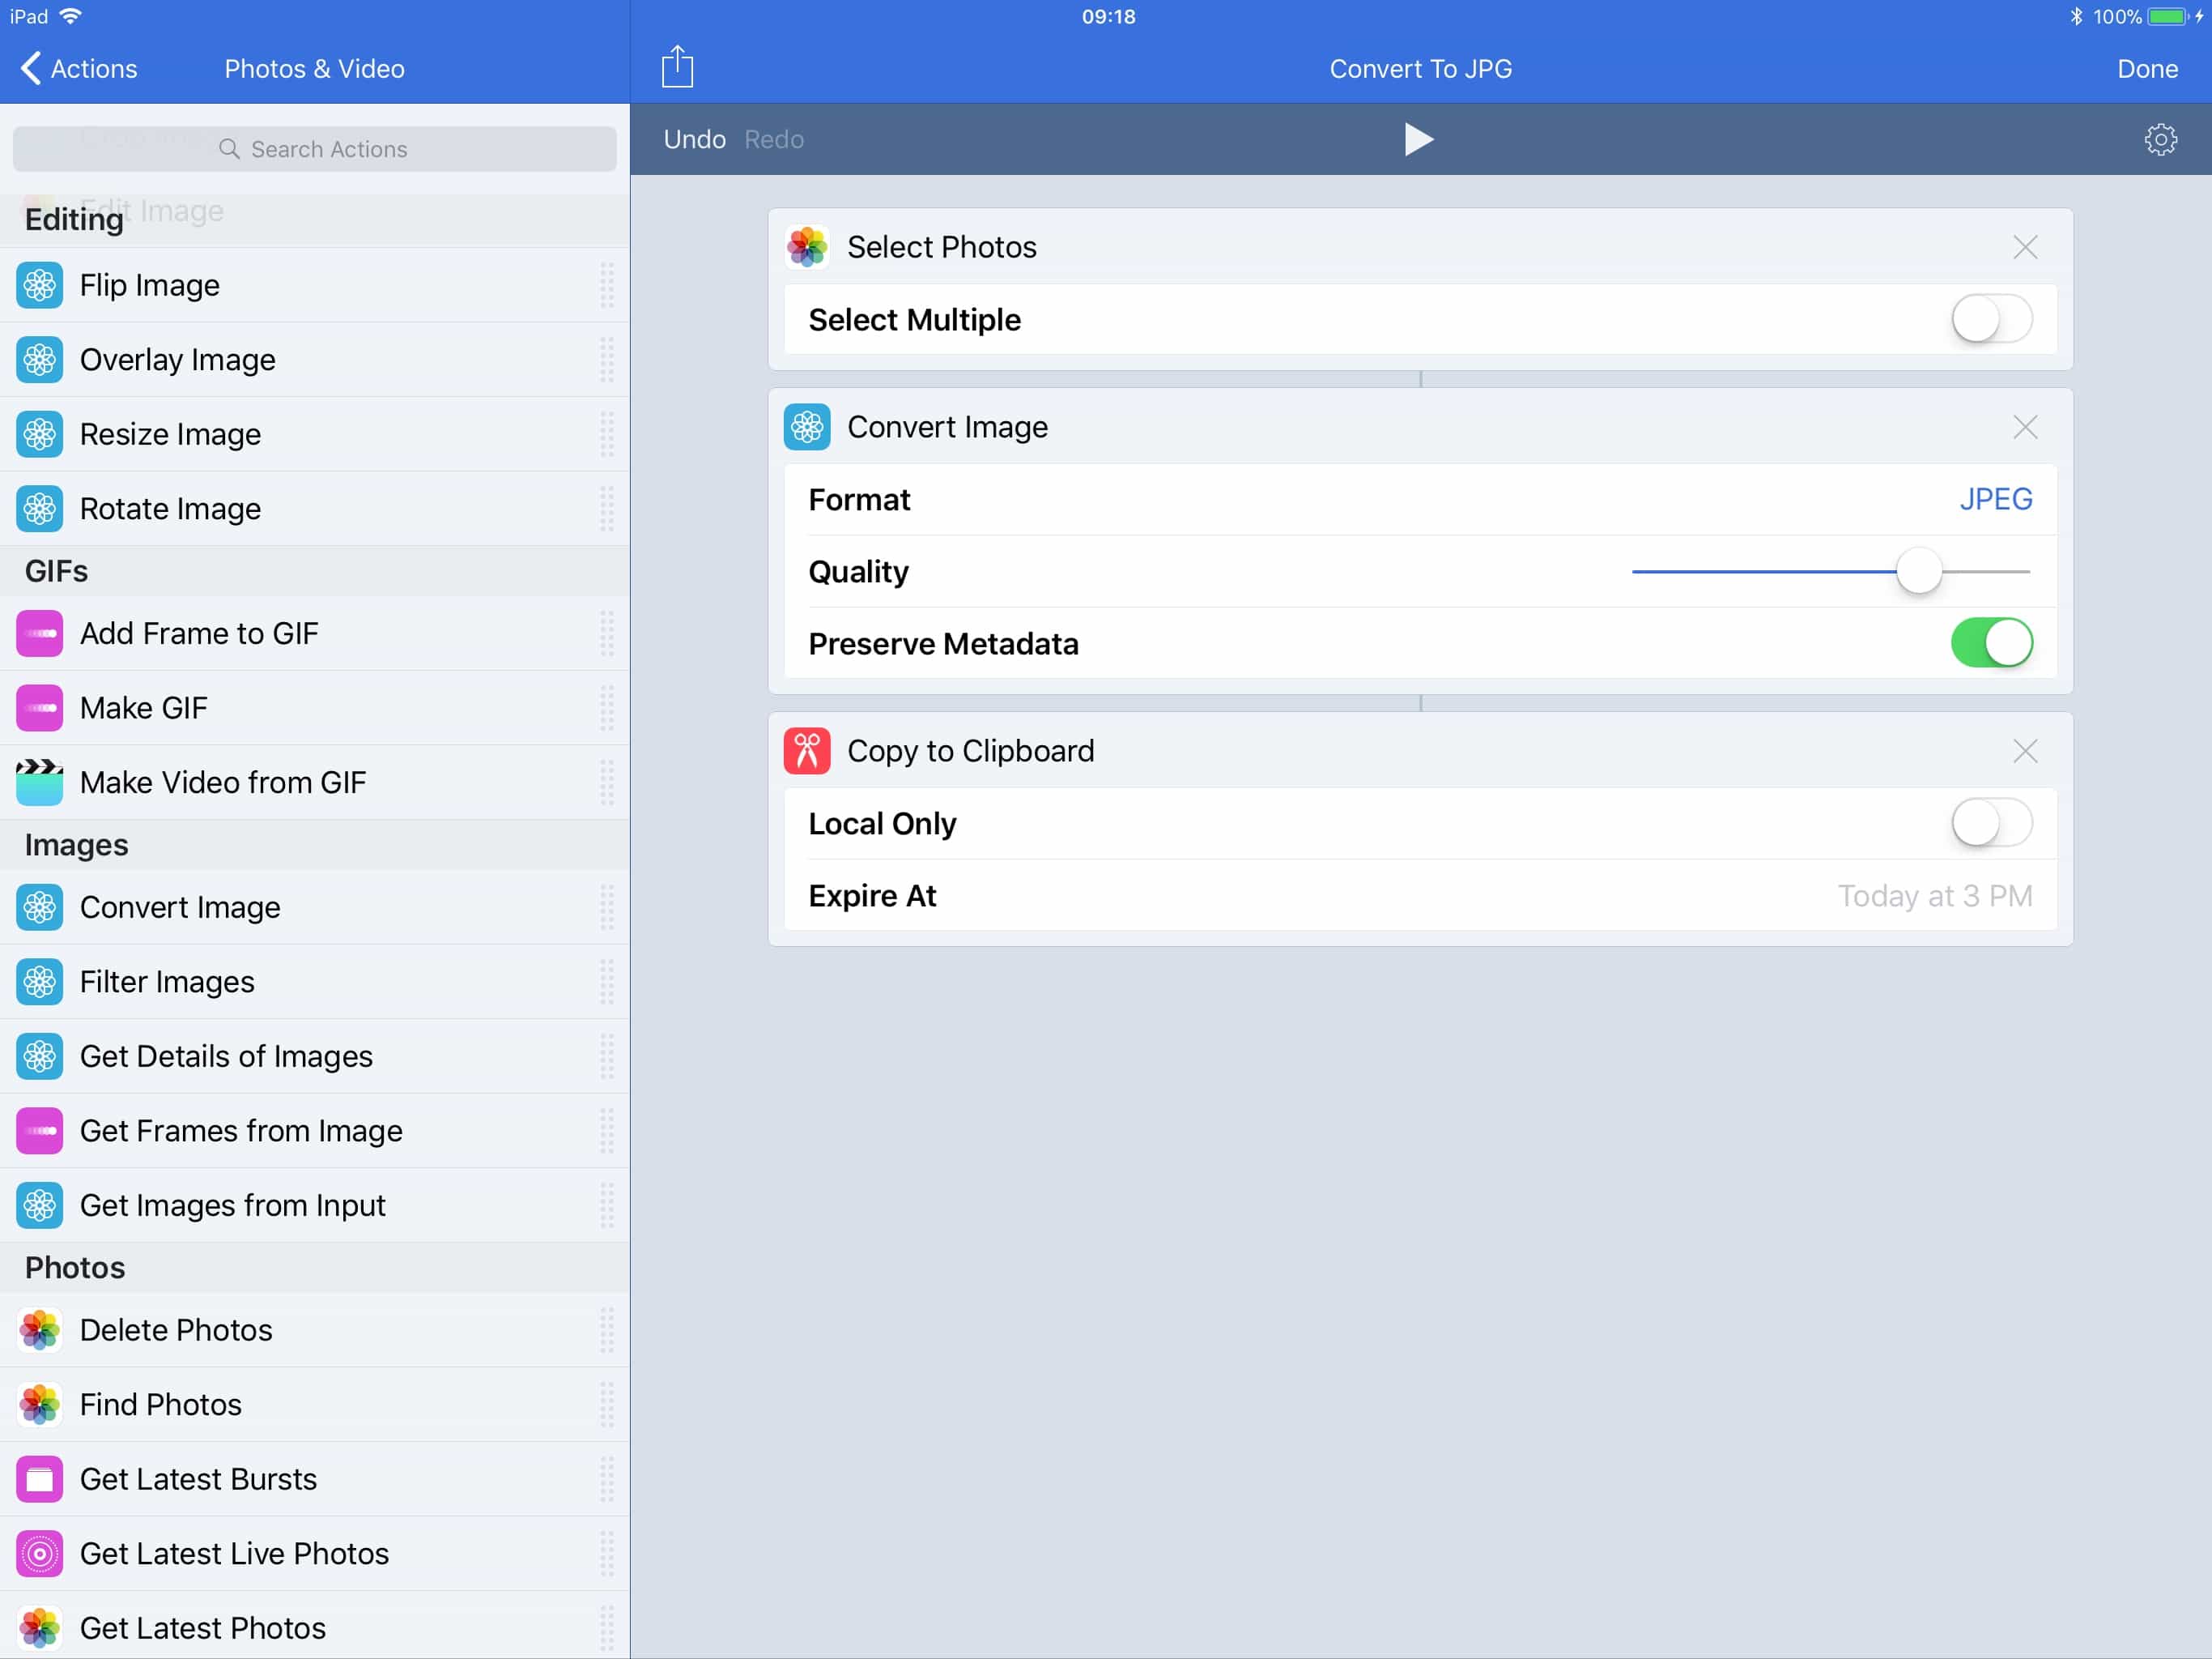Tap the Add Frame to GIF icon
Viewport: 2212px width, 1659px height.
(40, 633)
